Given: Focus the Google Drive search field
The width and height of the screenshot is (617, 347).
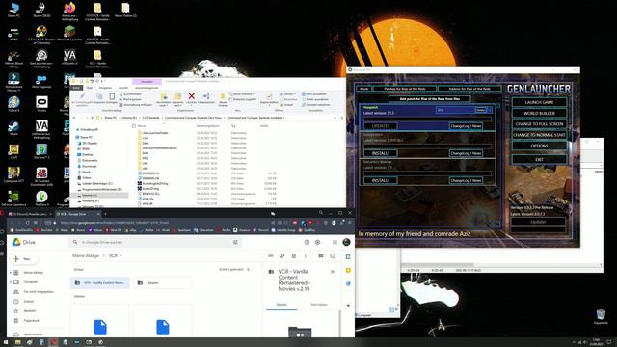Looking at the screenshot, I should tap(155, 242).
